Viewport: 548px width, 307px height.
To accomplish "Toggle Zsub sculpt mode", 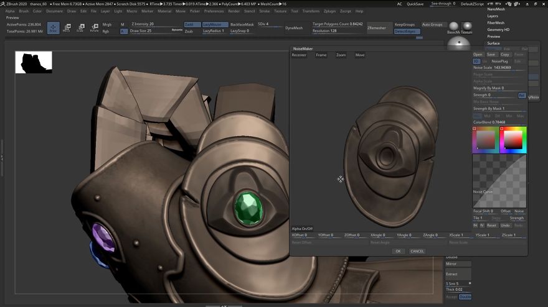I will click(x=189, y=31).
